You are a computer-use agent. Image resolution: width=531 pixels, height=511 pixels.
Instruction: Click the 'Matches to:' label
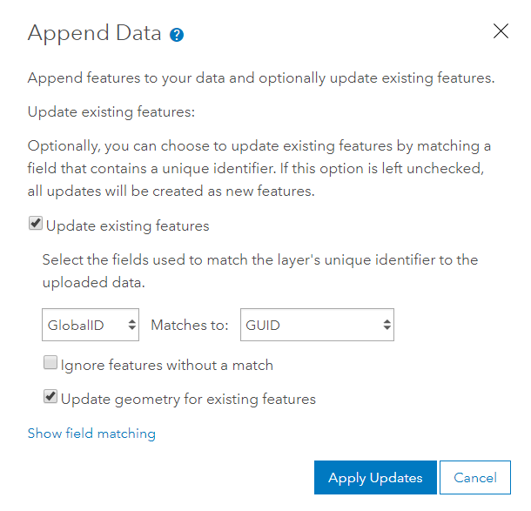(190, 325)
